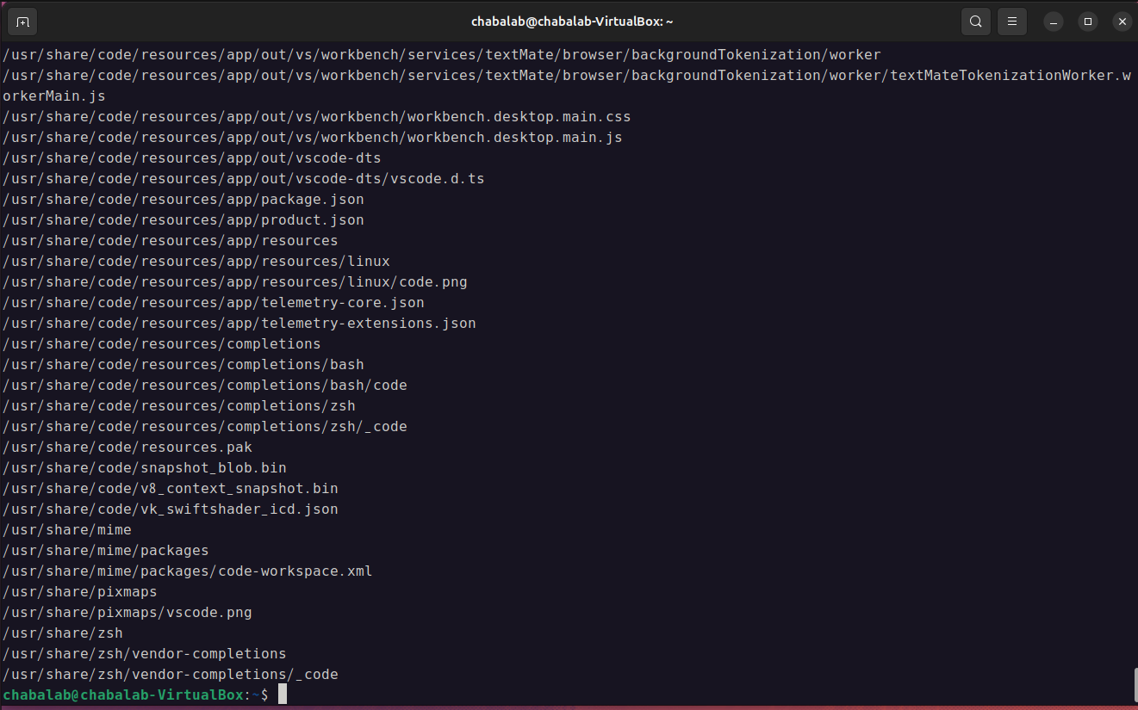Click the code-workspace.xml path line

point(187,571)
